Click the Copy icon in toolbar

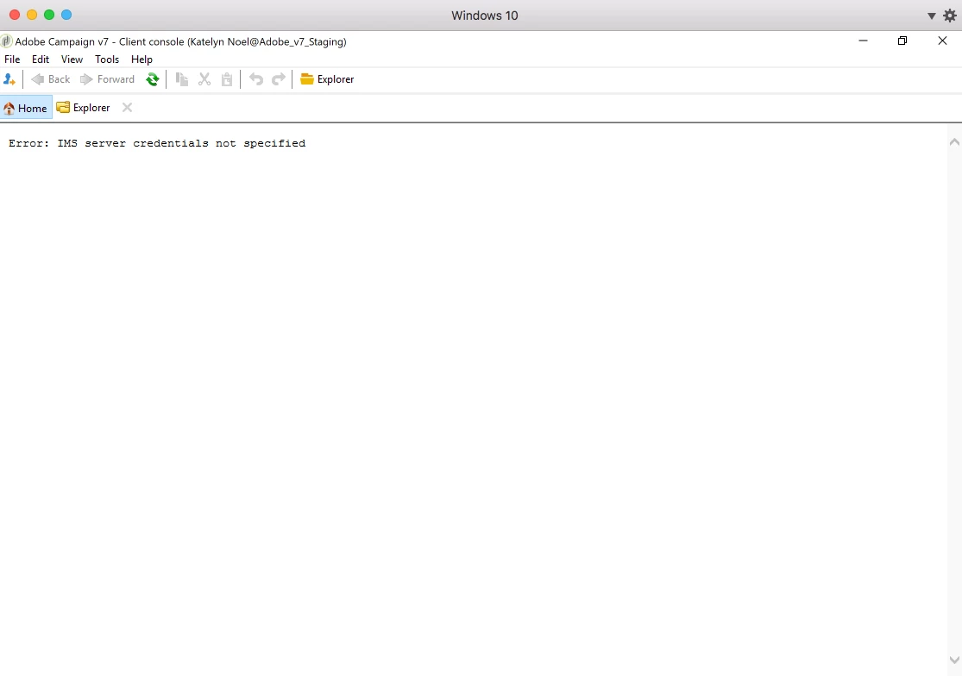181,79
